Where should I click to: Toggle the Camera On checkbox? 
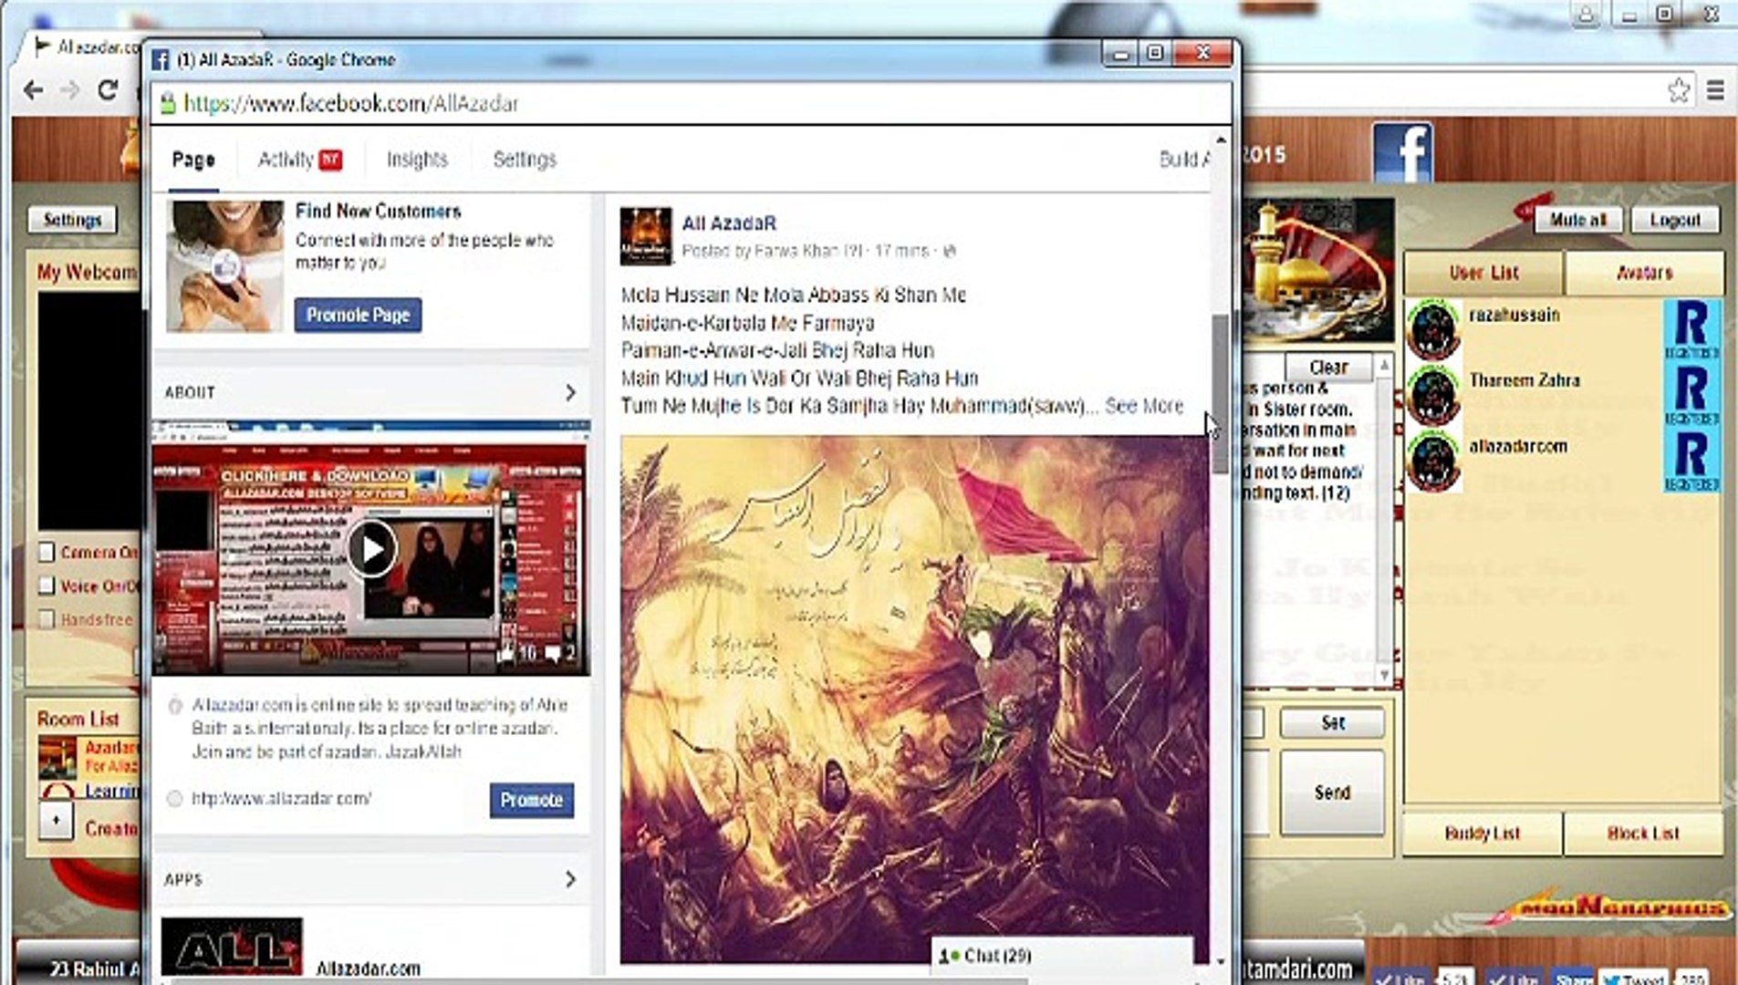(x=47, y=553)
